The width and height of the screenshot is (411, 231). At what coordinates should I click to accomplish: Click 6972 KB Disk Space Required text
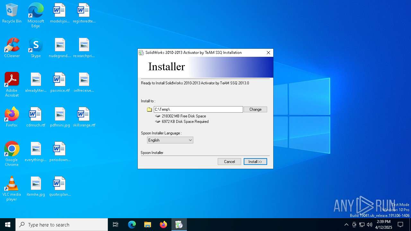pyautogui.click(x=185, y=122)
